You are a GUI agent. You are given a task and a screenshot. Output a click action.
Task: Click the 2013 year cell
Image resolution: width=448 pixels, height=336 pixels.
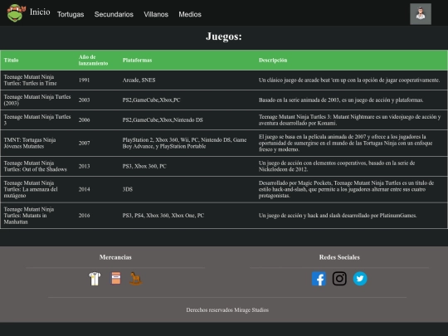pyautogui.click(x=98, y=166)
